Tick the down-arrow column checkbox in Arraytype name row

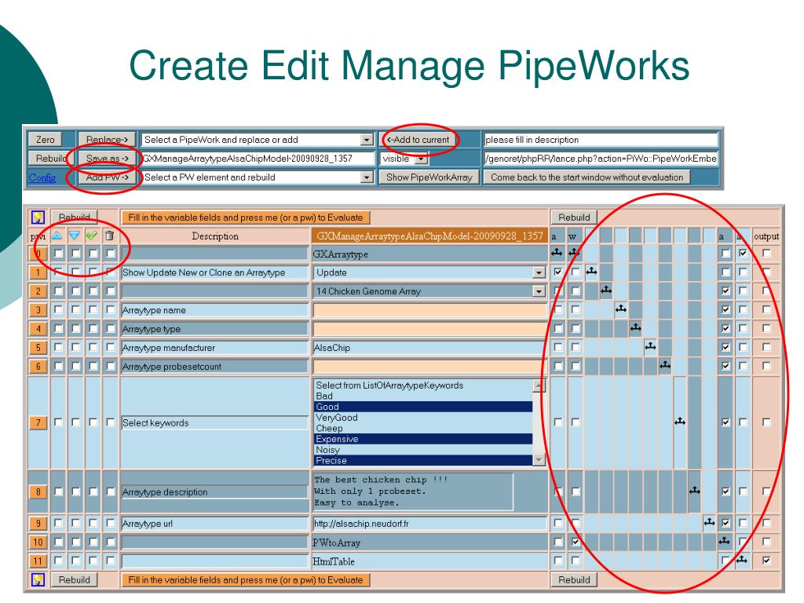(75, 309)
